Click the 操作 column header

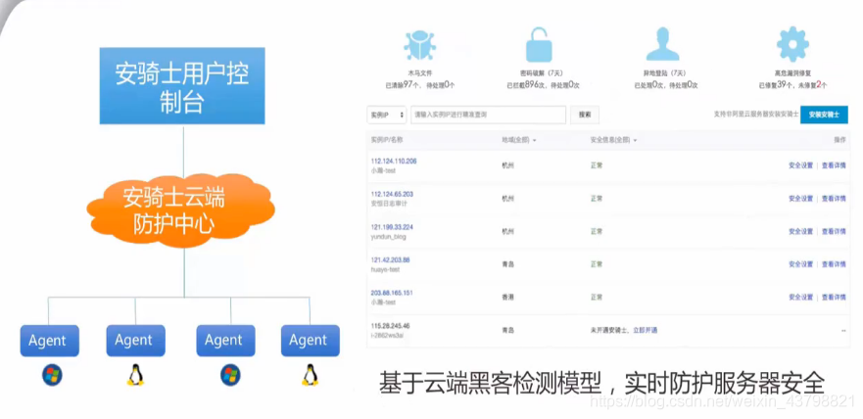[x=839, y=140]
